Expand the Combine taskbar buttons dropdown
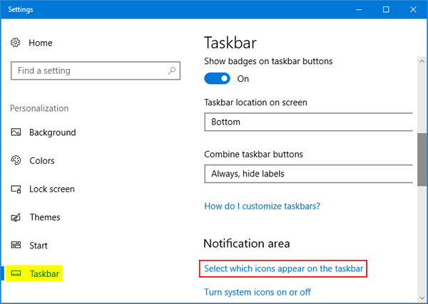This screenshot has width=428, height=304. pos(308,173)
